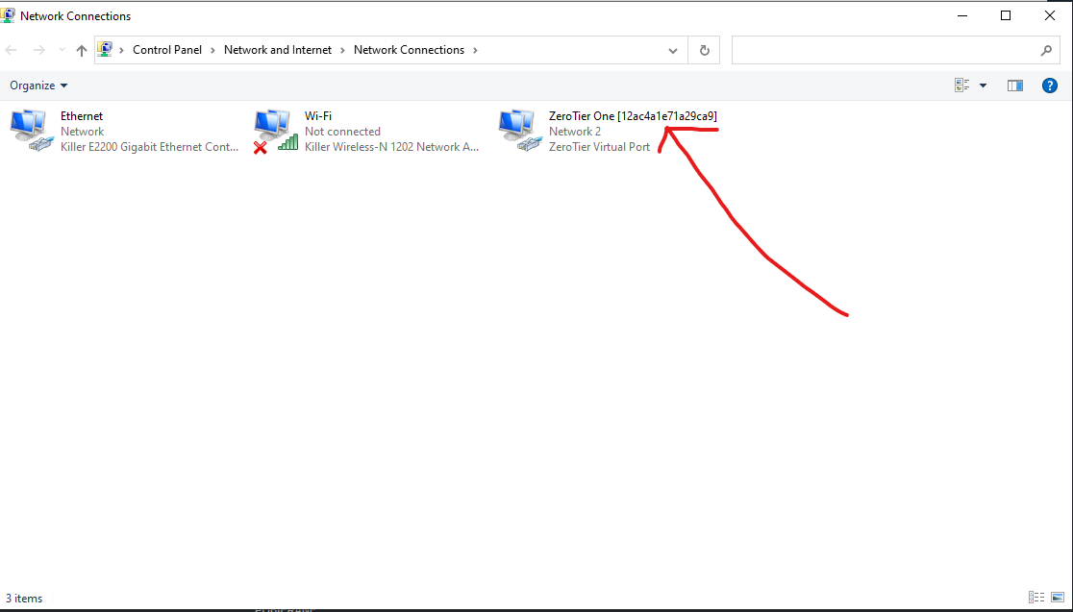Toggle the preview pane

pos(1015,86)
